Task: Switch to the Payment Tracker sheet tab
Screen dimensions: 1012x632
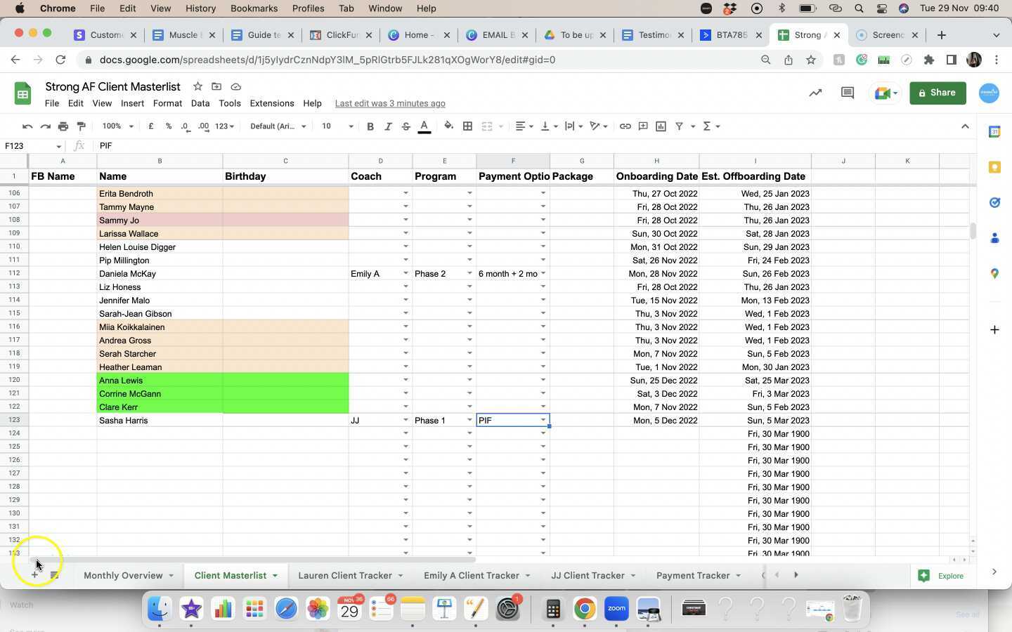Action: (x=693, y=575)
